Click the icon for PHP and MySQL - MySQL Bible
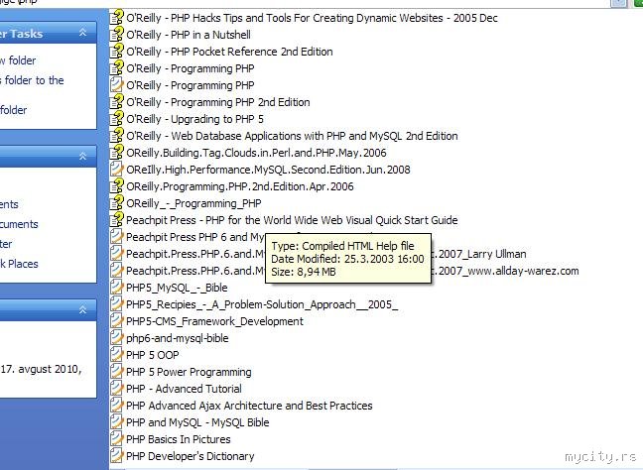 coord(117,422)
